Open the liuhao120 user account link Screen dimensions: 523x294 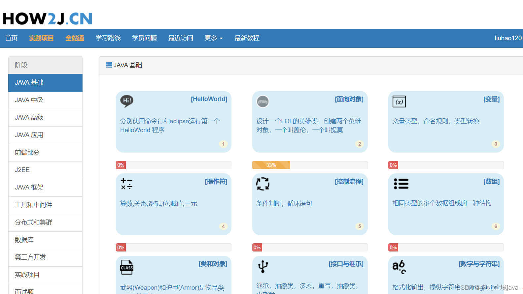coord(508,38)
